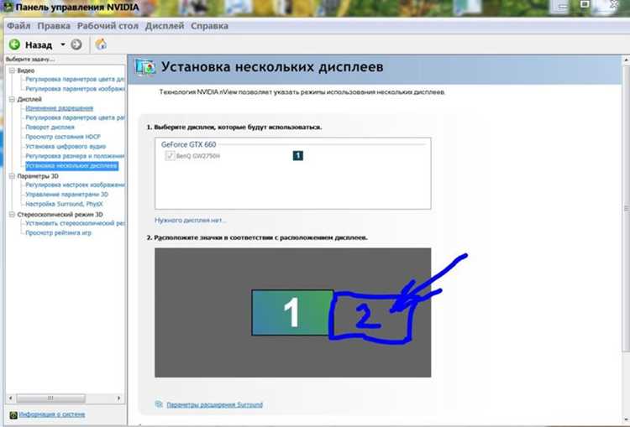Collapse the Видео tree section
Screen dimensions: 630x427
12,70
